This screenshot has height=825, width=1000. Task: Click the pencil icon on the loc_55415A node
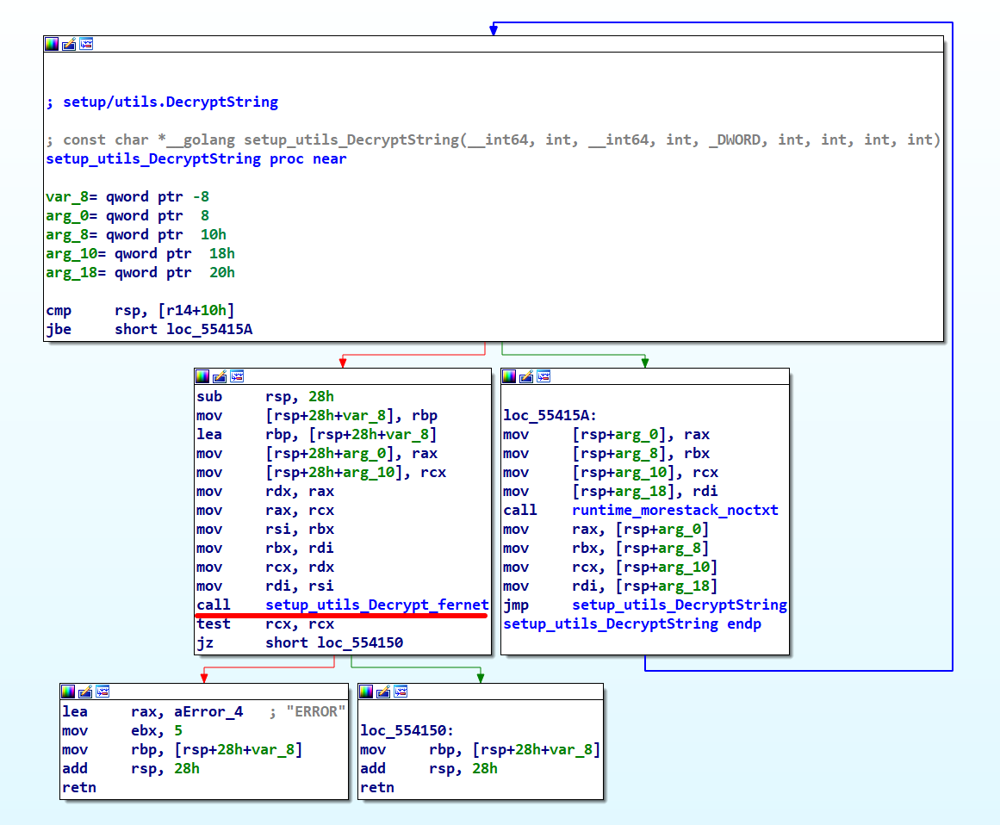click(x=526, y=376)
